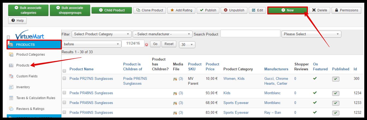This screenshot has width=367, height=120.
Task: Sort by Manufacturers column
Action: [276, 69]
